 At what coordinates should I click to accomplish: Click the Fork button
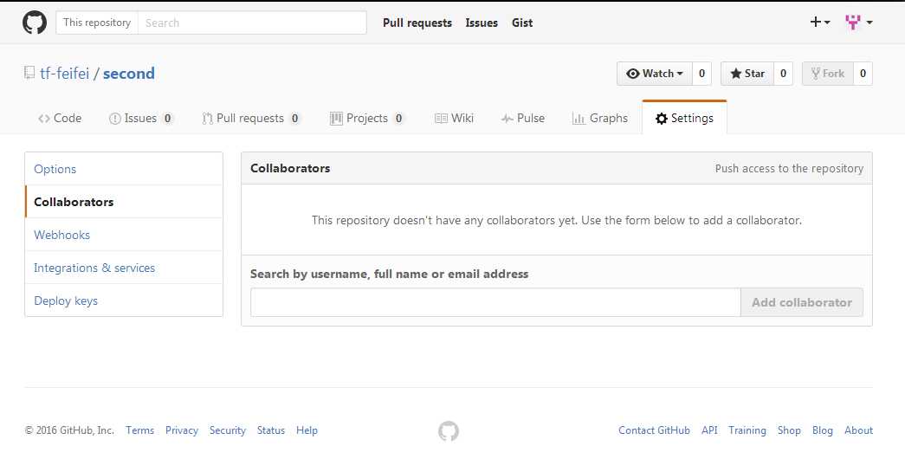point(828,74)
